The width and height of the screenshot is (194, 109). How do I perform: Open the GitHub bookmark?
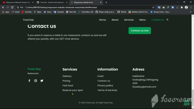click(122, 12)
